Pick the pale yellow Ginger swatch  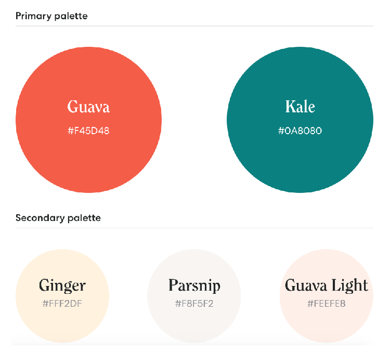tap(62, 322)
